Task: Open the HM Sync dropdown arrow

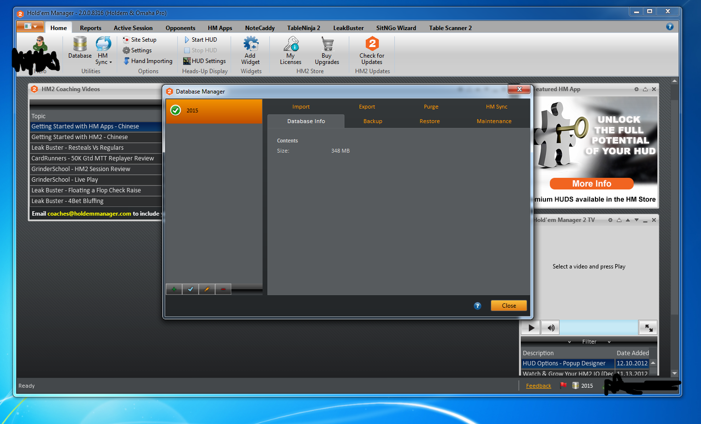Action: click(110, 63)
